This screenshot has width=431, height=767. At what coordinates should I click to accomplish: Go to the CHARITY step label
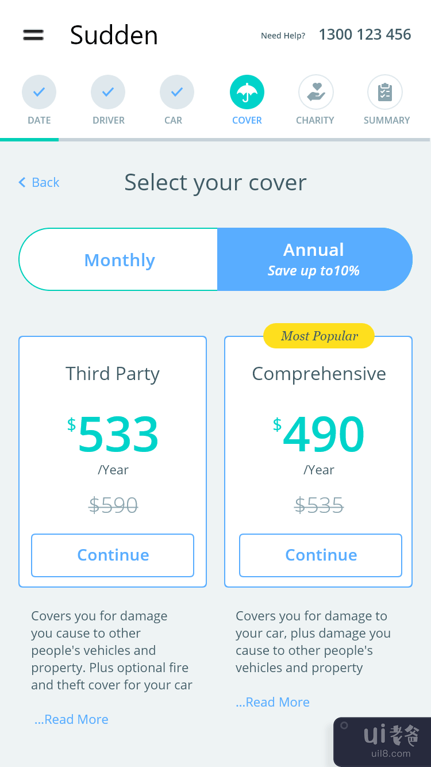[x=315, y=120]
